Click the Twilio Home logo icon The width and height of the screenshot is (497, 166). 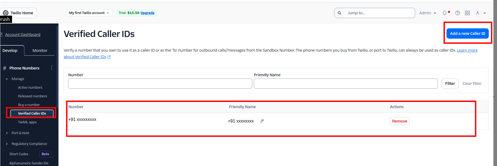(6, 13)
